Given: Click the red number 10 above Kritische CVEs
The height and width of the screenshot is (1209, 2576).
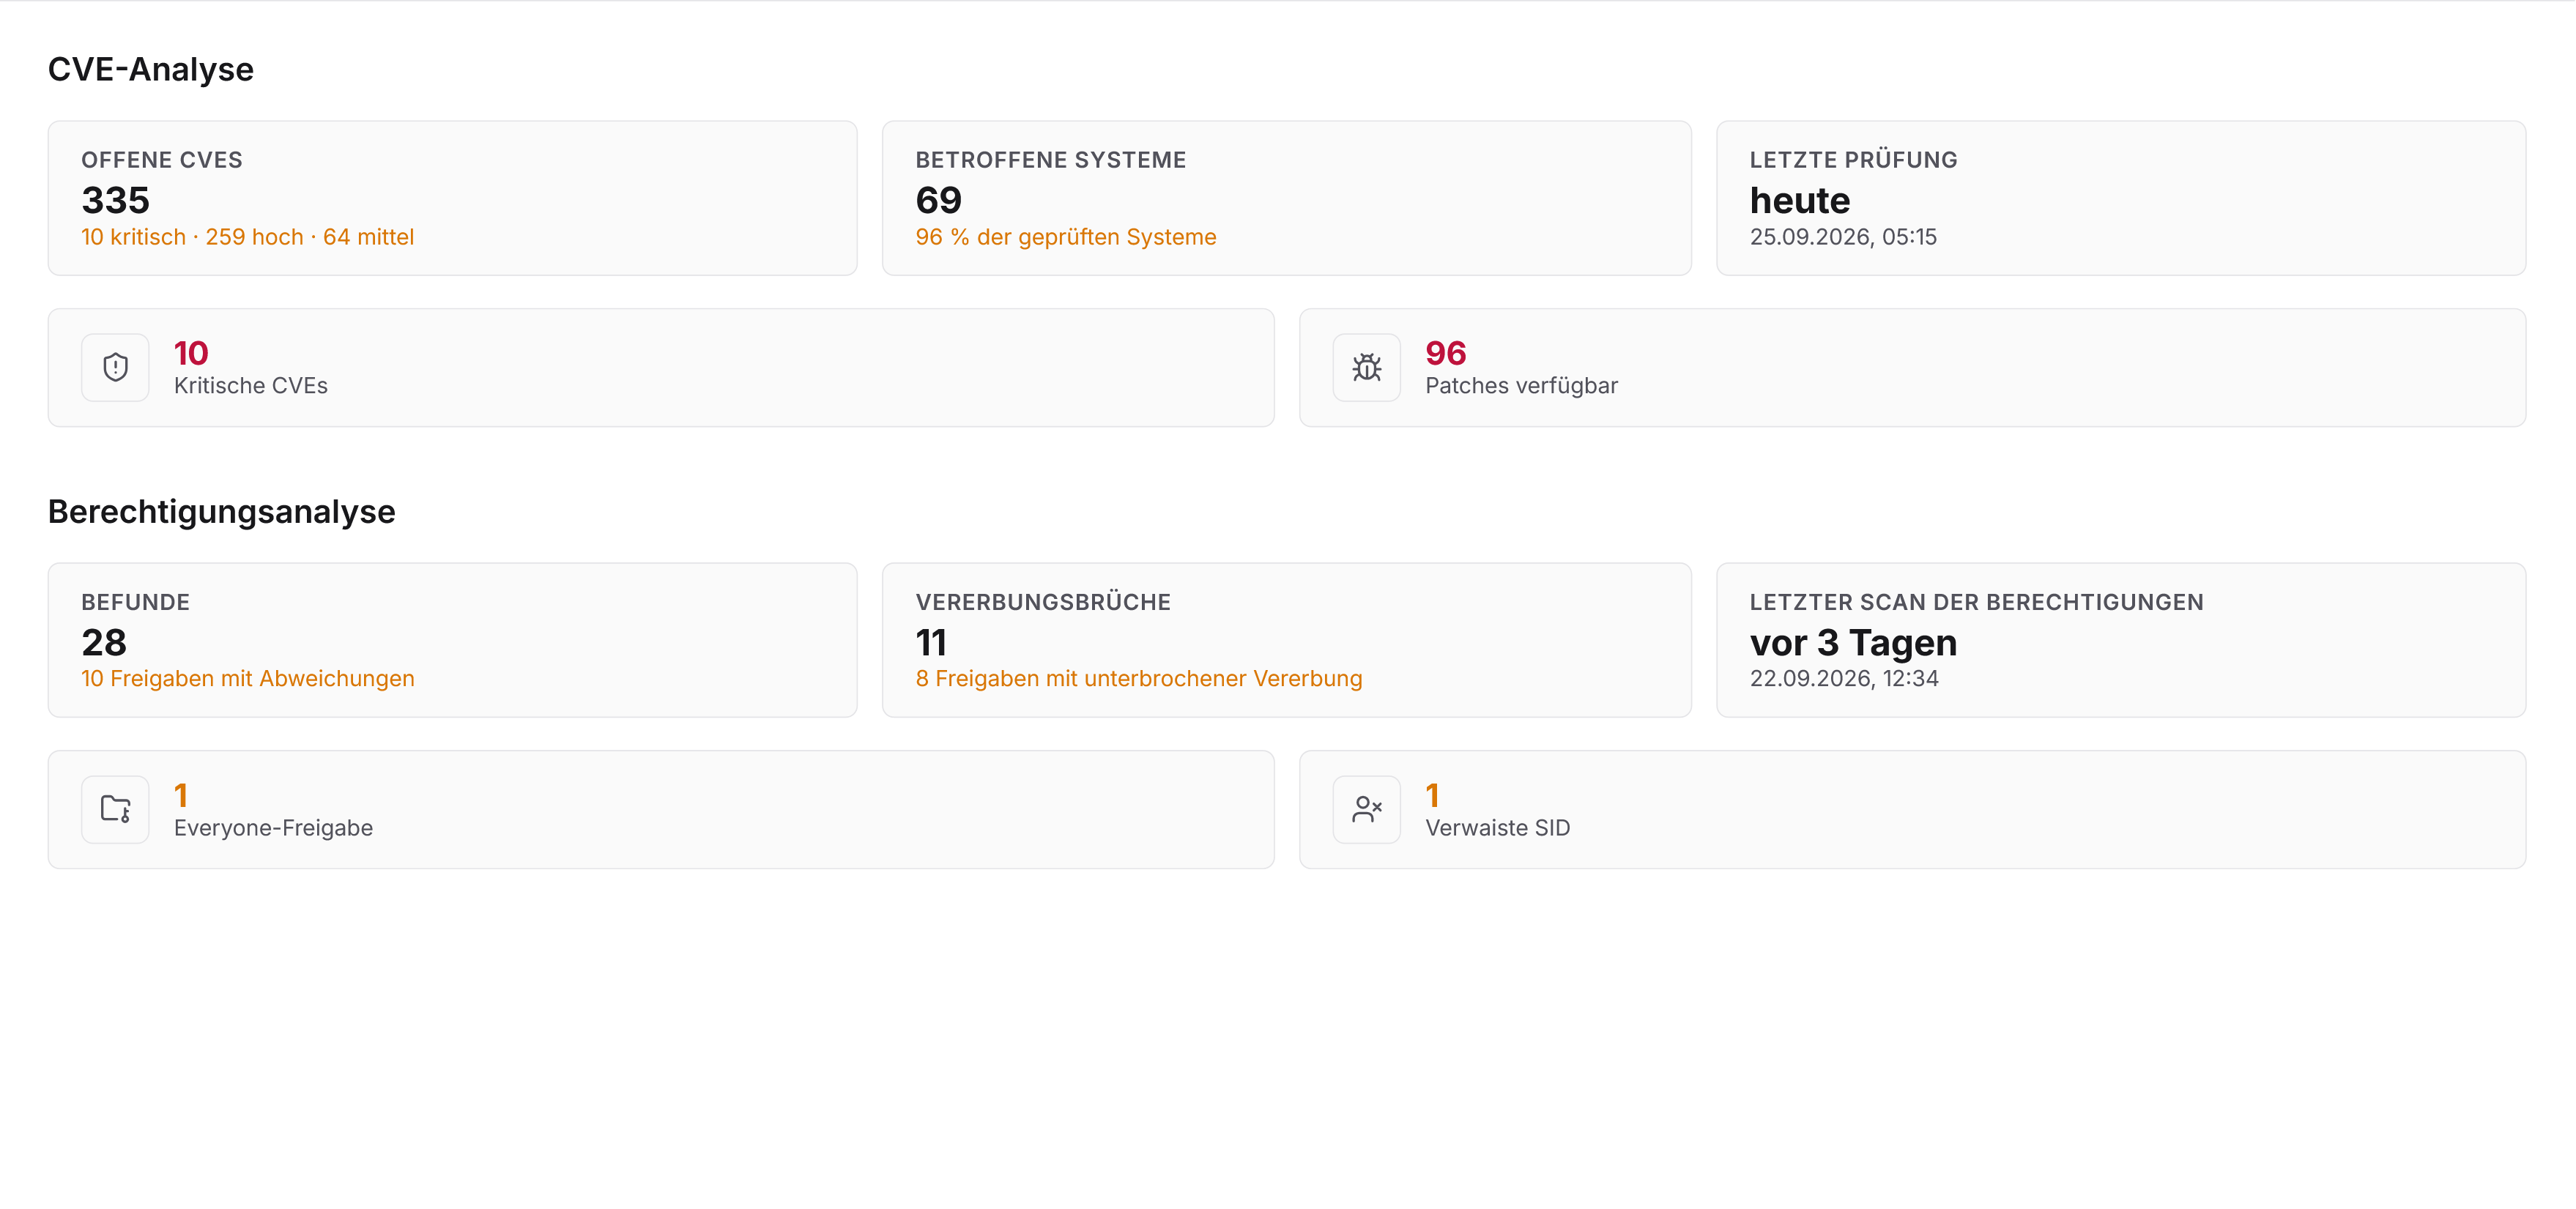Looking at the screenshot, I should pyautogui.click(x=191, y=353).
